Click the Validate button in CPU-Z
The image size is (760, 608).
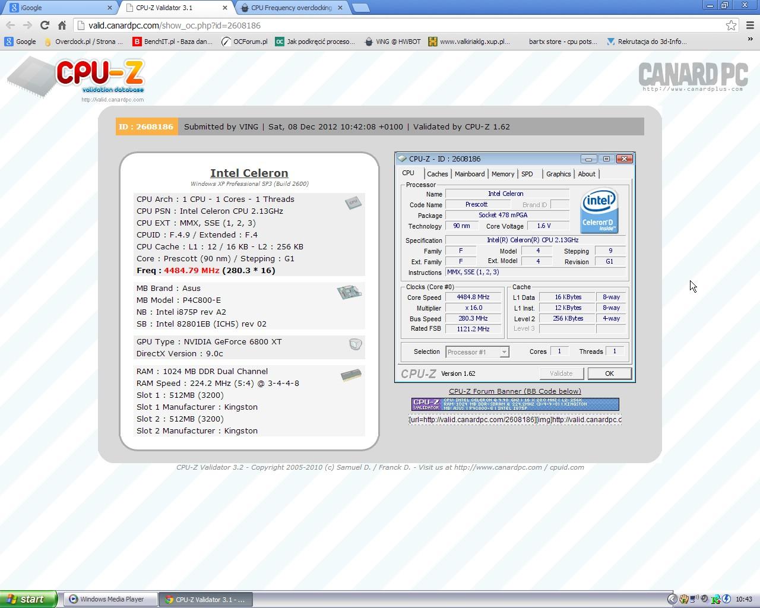[x=561, y=373]
